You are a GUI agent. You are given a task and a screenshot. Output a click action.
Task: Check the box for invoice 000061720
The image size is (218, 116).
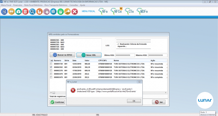point(51,64)
